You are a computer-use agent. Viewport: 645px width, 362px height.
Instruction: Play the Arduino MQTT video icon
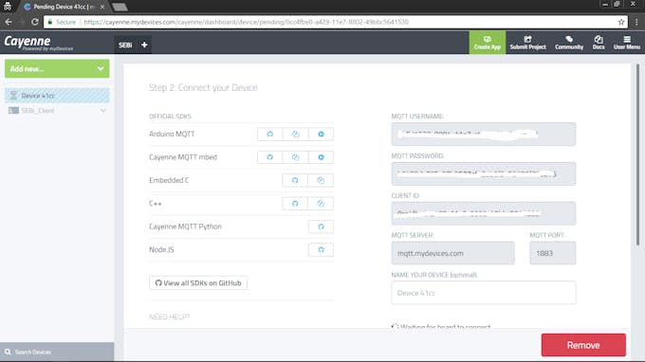[321, 134]
